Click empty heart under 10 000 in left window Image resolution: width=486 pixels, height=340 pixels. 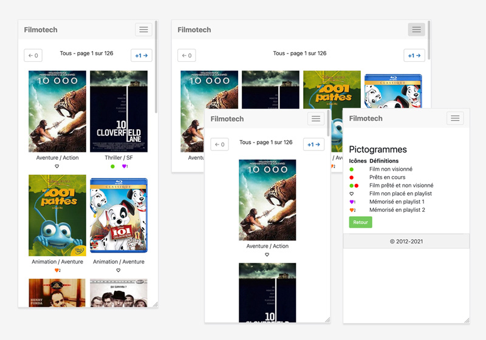click(56, 166)
